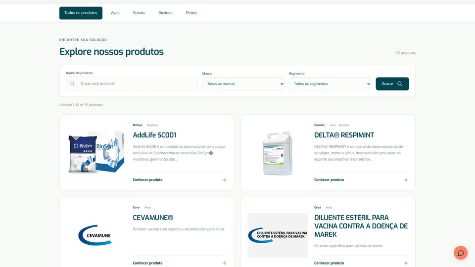Click the arrow icon on CEVAMUNE card
475x267 pixels.
224,263
